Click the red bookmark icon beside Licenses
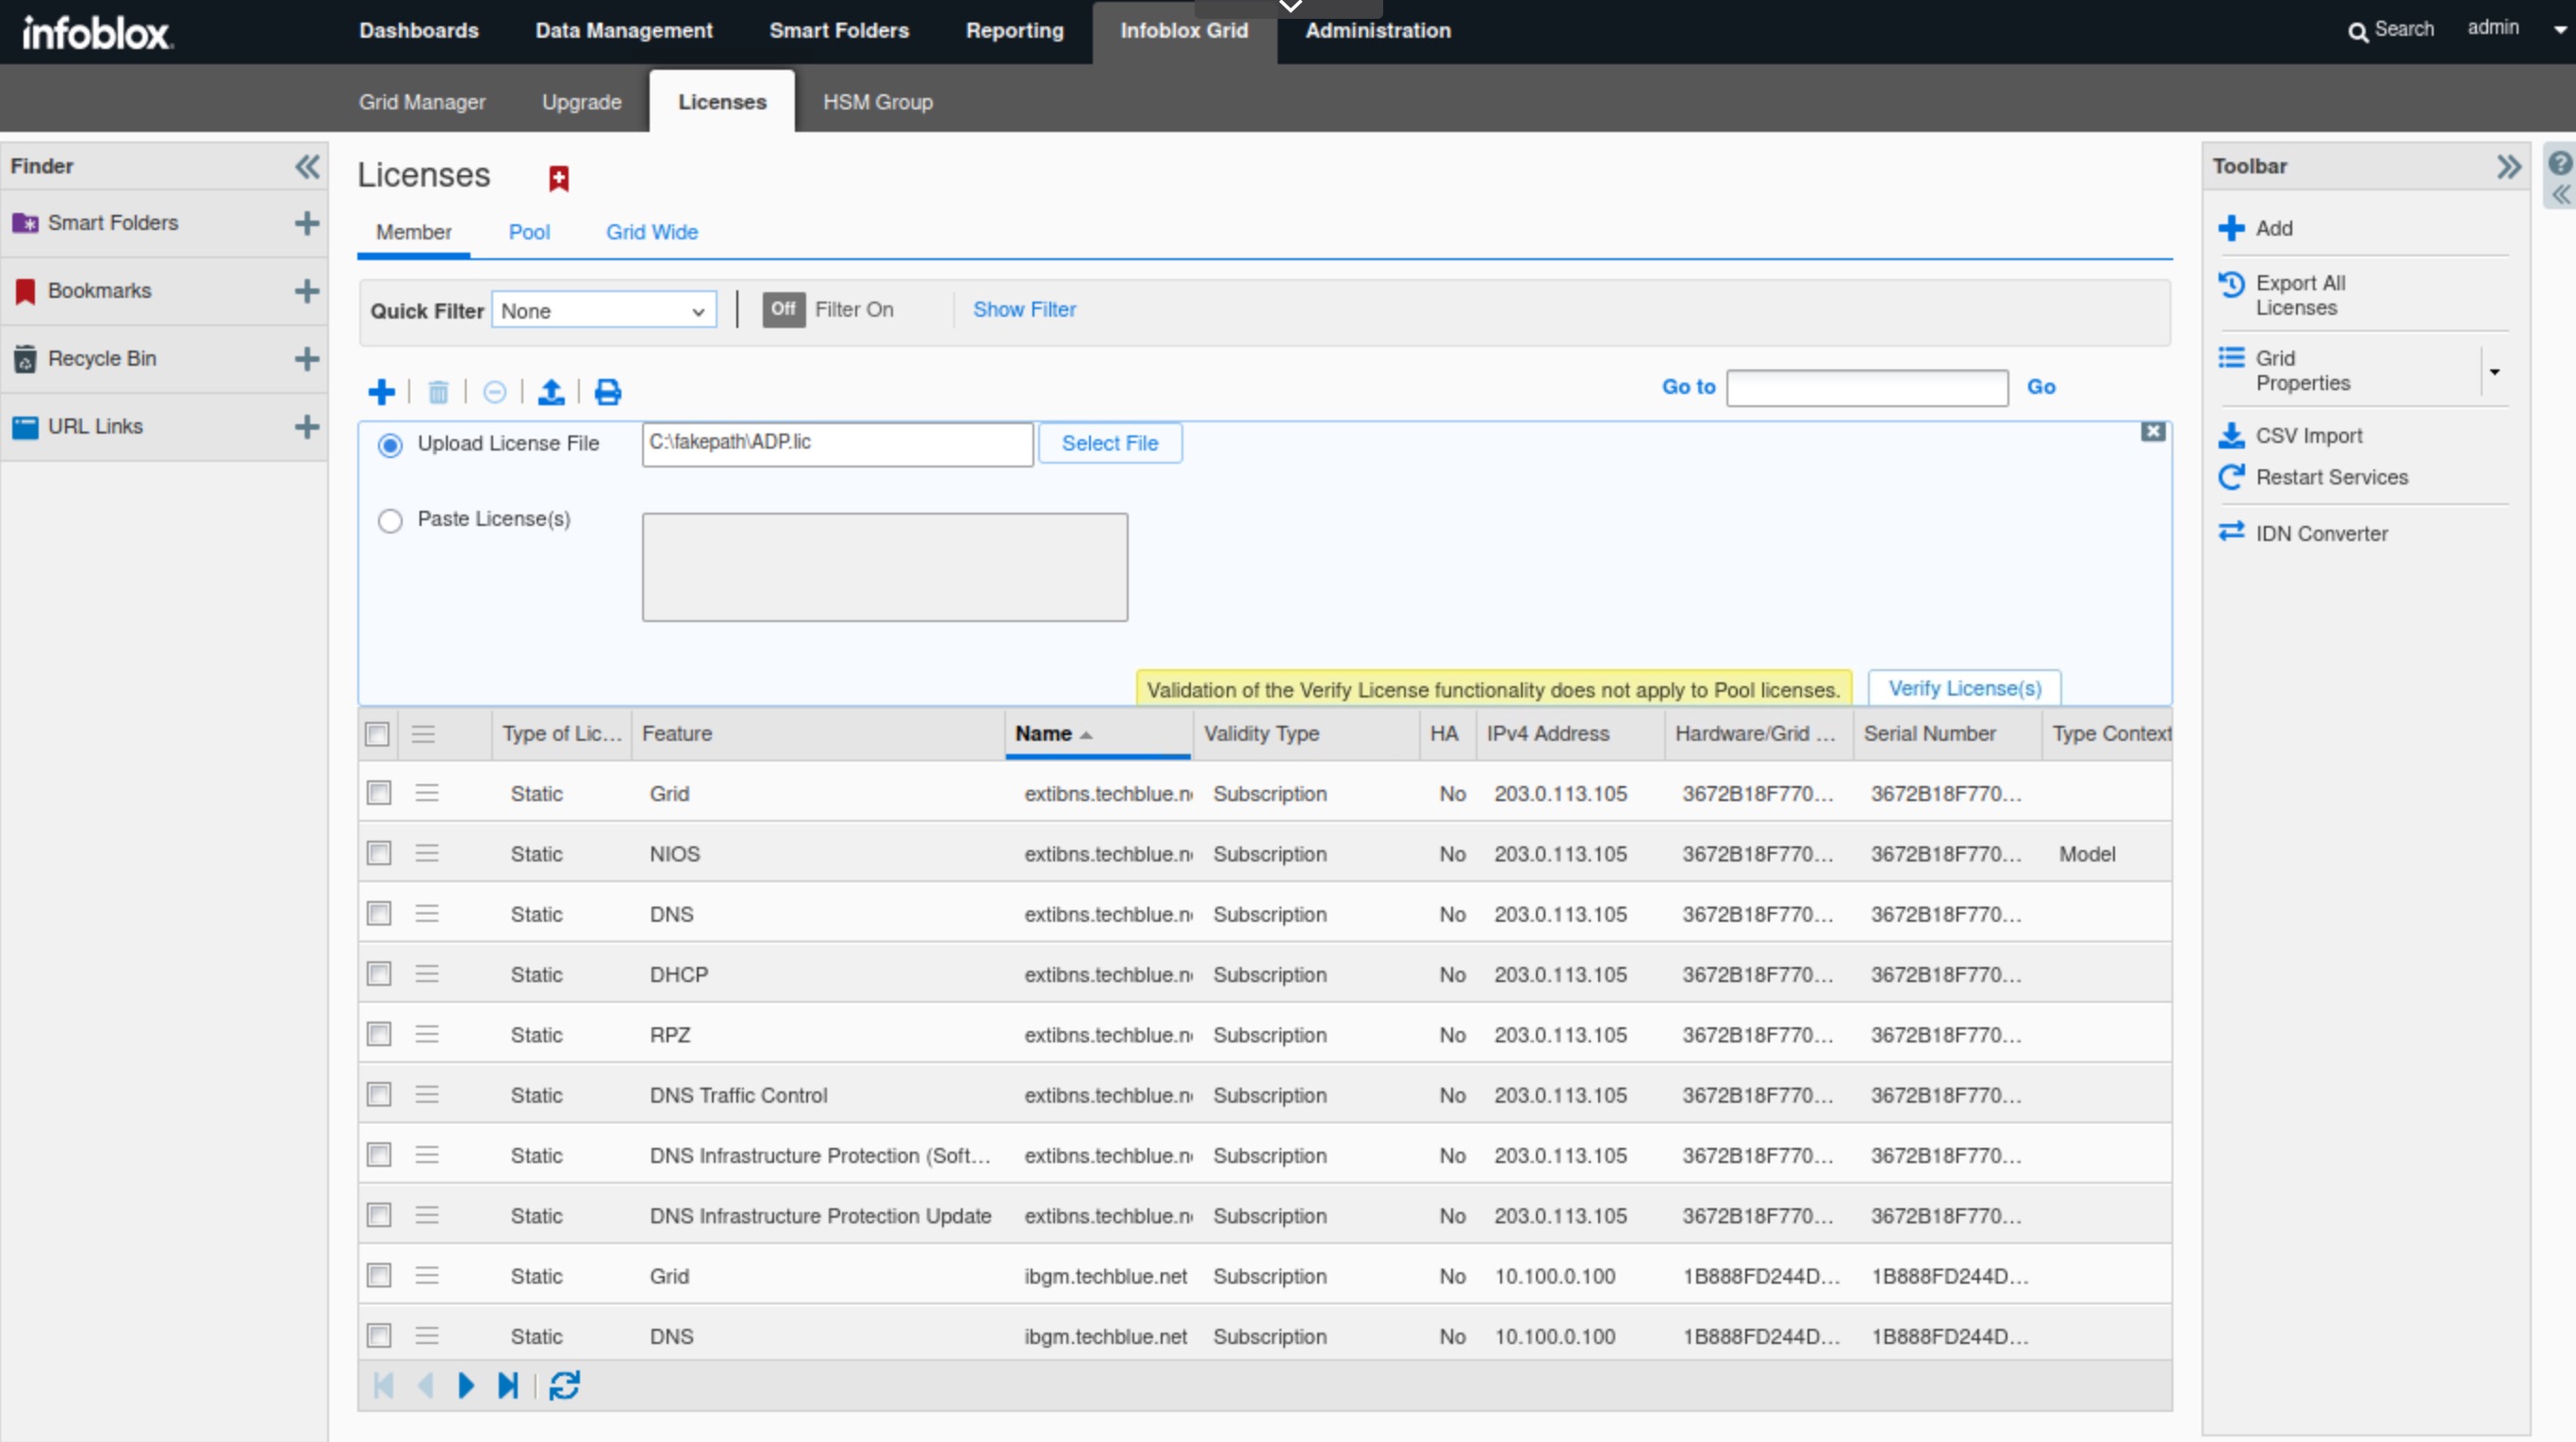 (559, 179)
